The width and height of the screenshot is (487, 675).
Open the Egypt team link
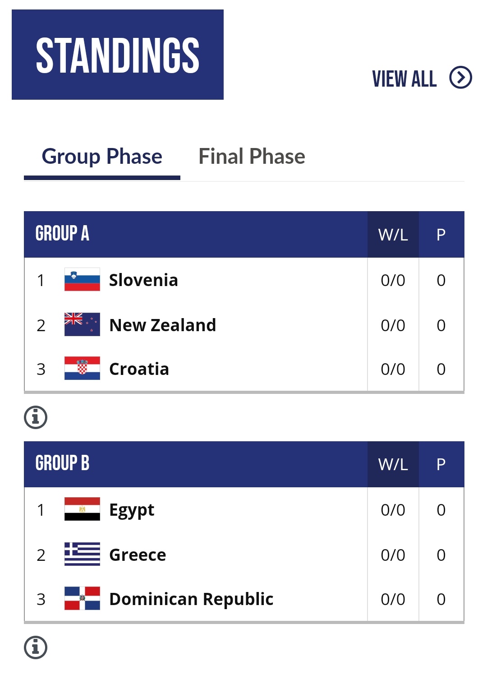[132, 510]
